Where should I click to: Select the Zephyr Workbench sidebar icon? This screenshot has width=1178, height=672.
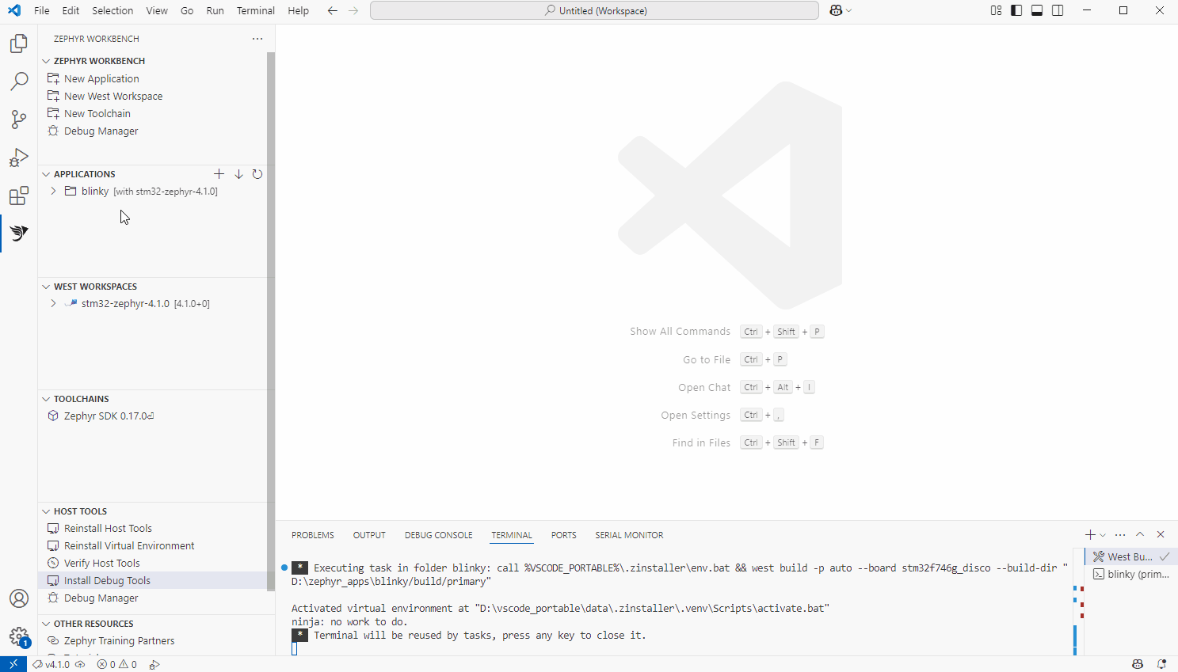[x=18, y=233]
